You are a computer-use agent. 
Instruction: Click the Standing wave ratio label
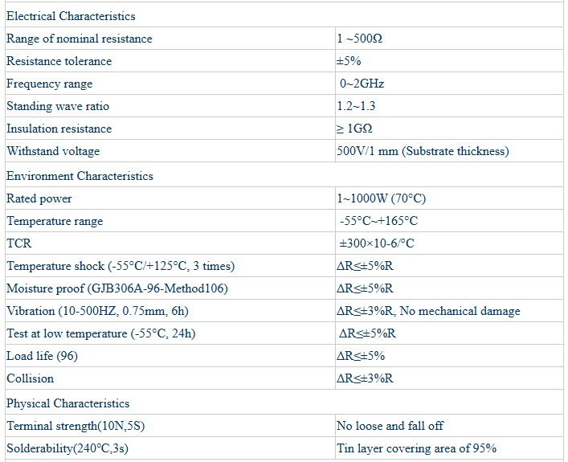(58, 106)
